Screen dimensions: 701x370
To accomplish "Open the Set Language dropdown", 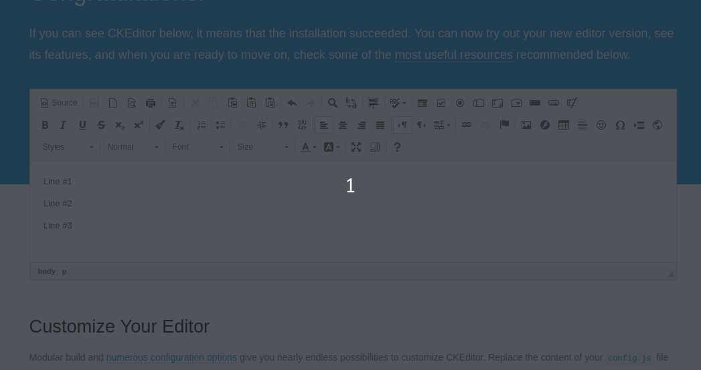I will (442, 126).
